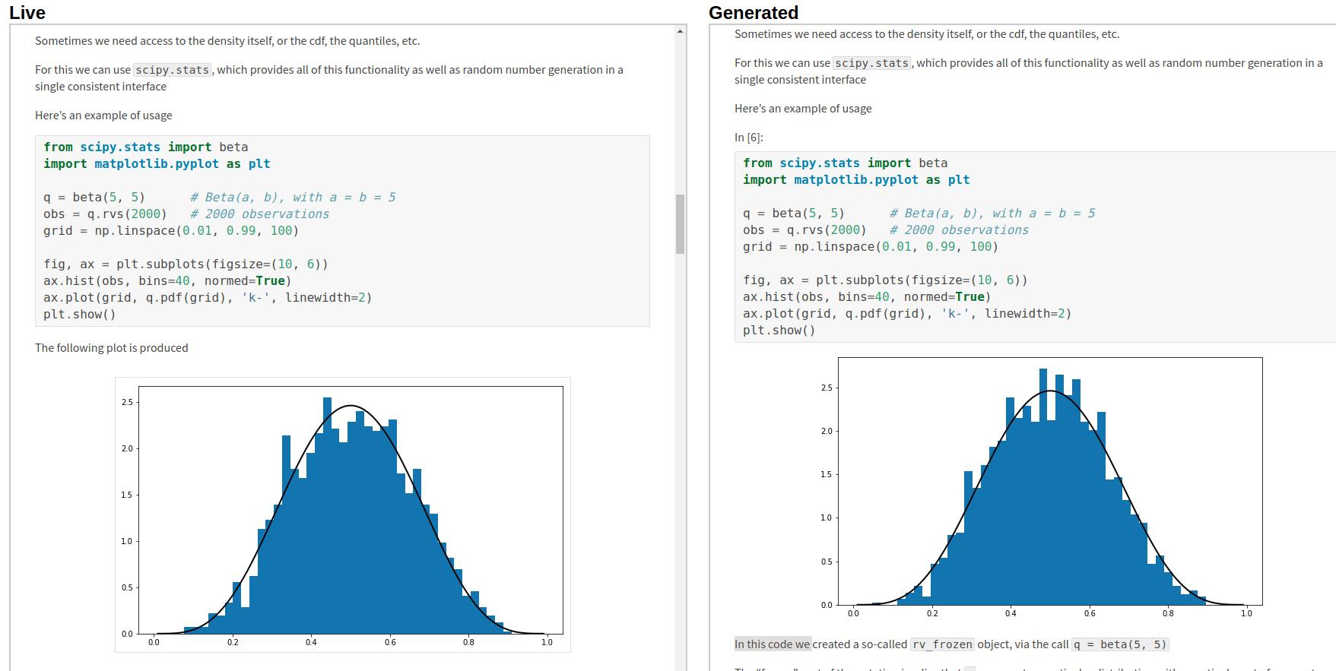
Task: Click the 'In [6]:' prompt in Generated panel
Action: tap(749, 138)
